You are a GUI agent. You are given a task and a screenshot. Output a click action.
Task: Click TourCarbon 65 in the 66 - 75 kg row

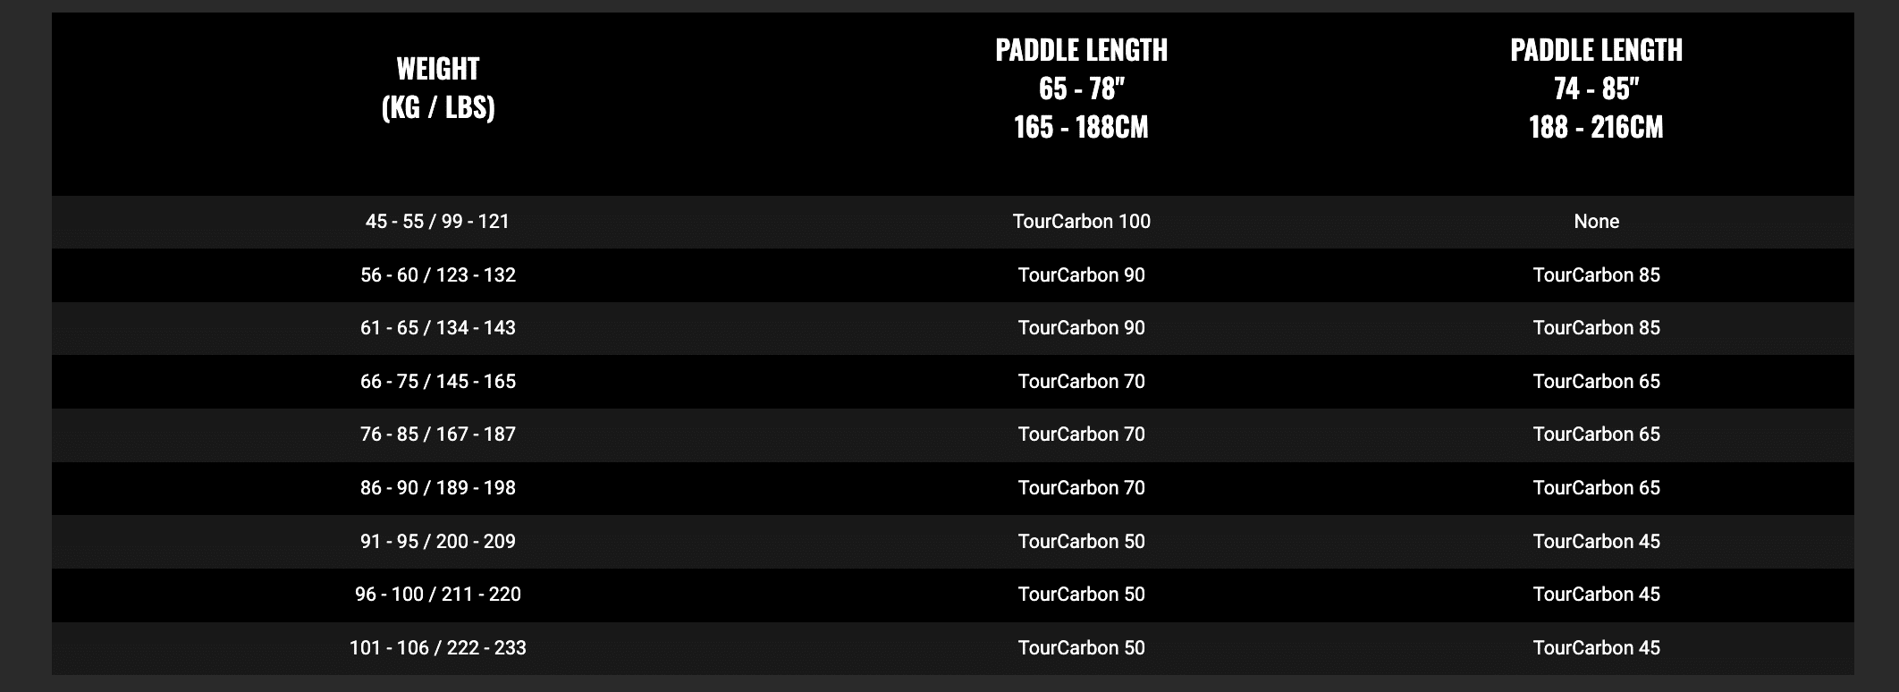[1596, 381]
